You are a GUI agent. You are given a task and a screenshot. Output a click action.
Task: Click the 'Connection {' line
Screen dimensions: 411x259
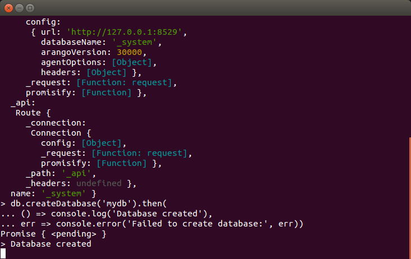(61, 133)
